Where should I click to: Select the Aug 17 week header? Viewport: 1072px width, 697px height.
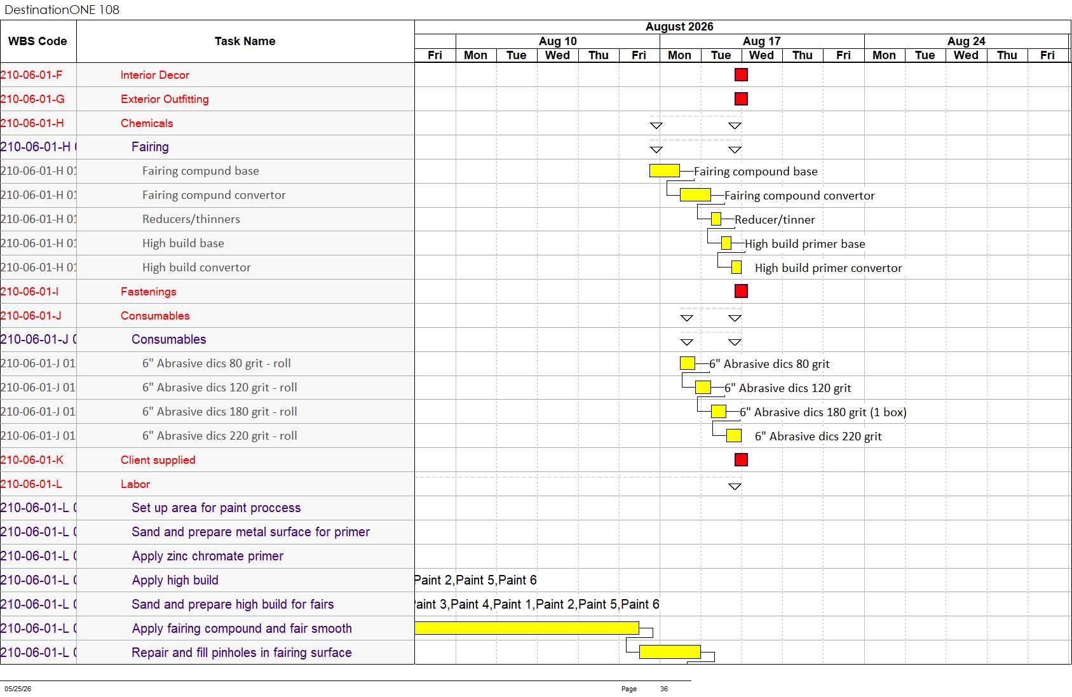pyautogui.click(x=762, y=41)
